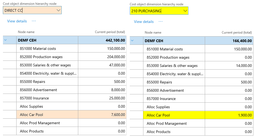Collapse DEMF CEH node in left grid

tap(5, 40)
